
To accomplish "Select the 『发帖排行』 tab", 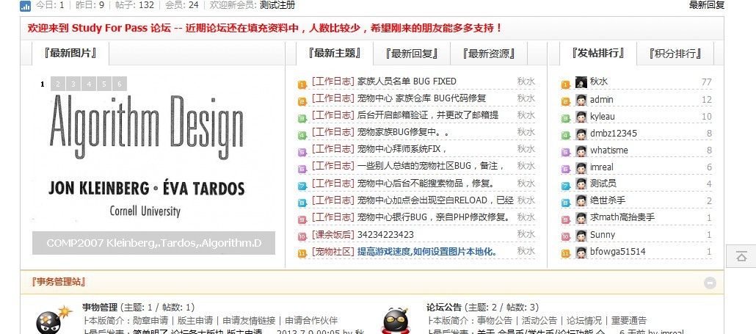I will 598,54.
